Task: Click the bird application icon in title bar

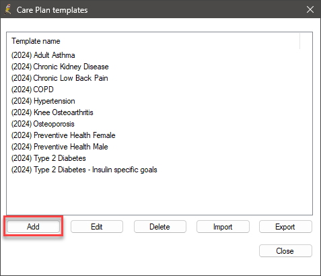Action: (8, 9)
